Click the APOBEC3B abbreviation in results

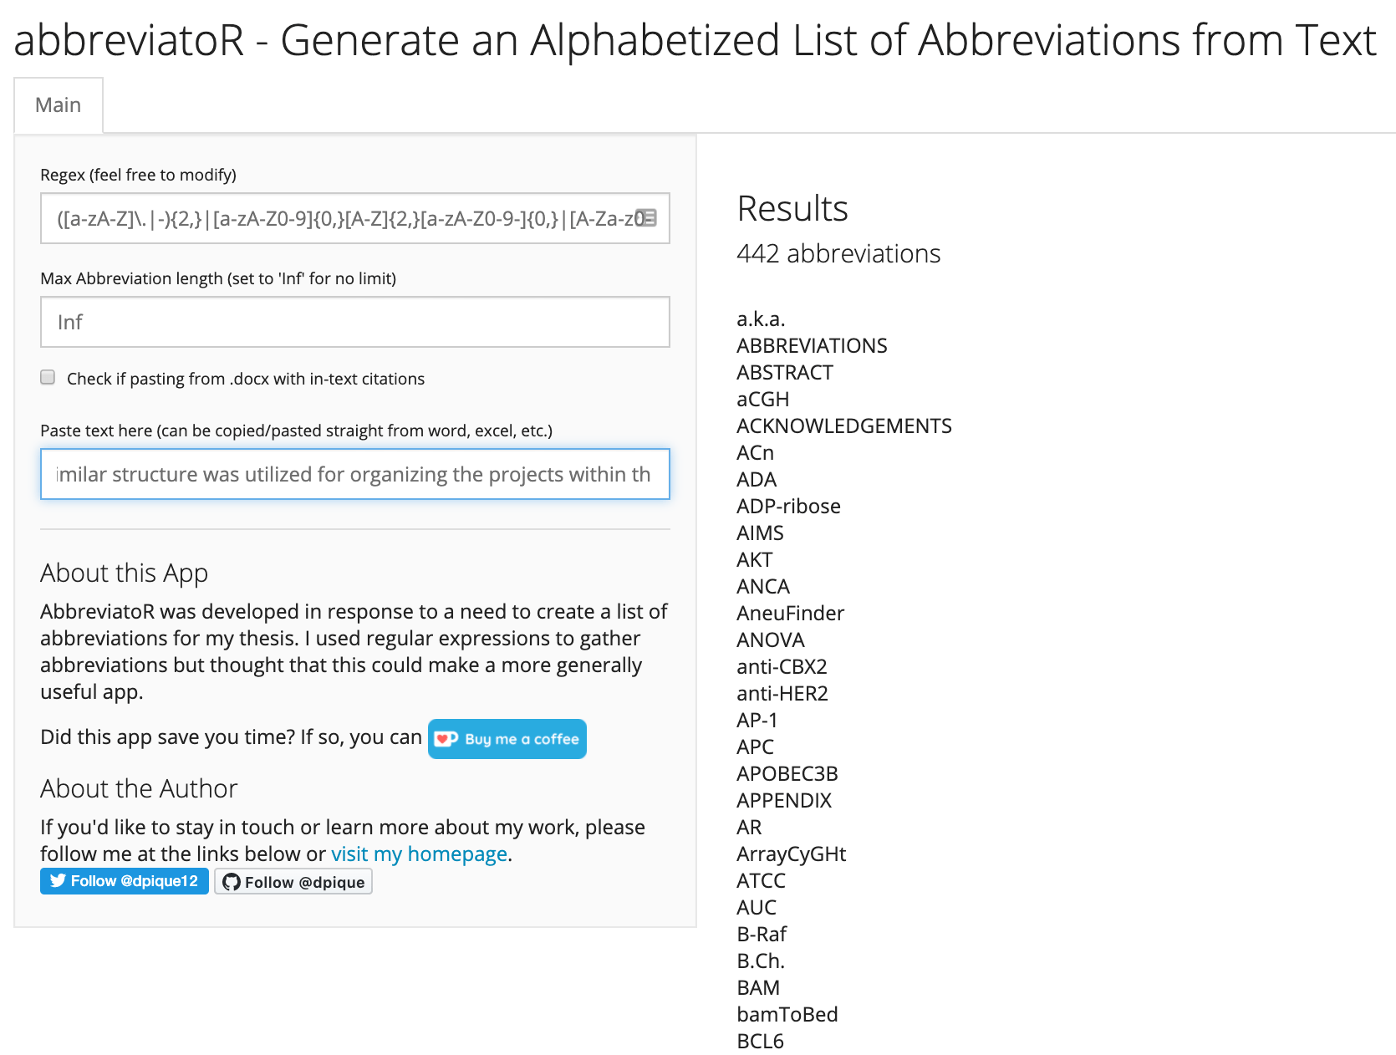(787, 774)
